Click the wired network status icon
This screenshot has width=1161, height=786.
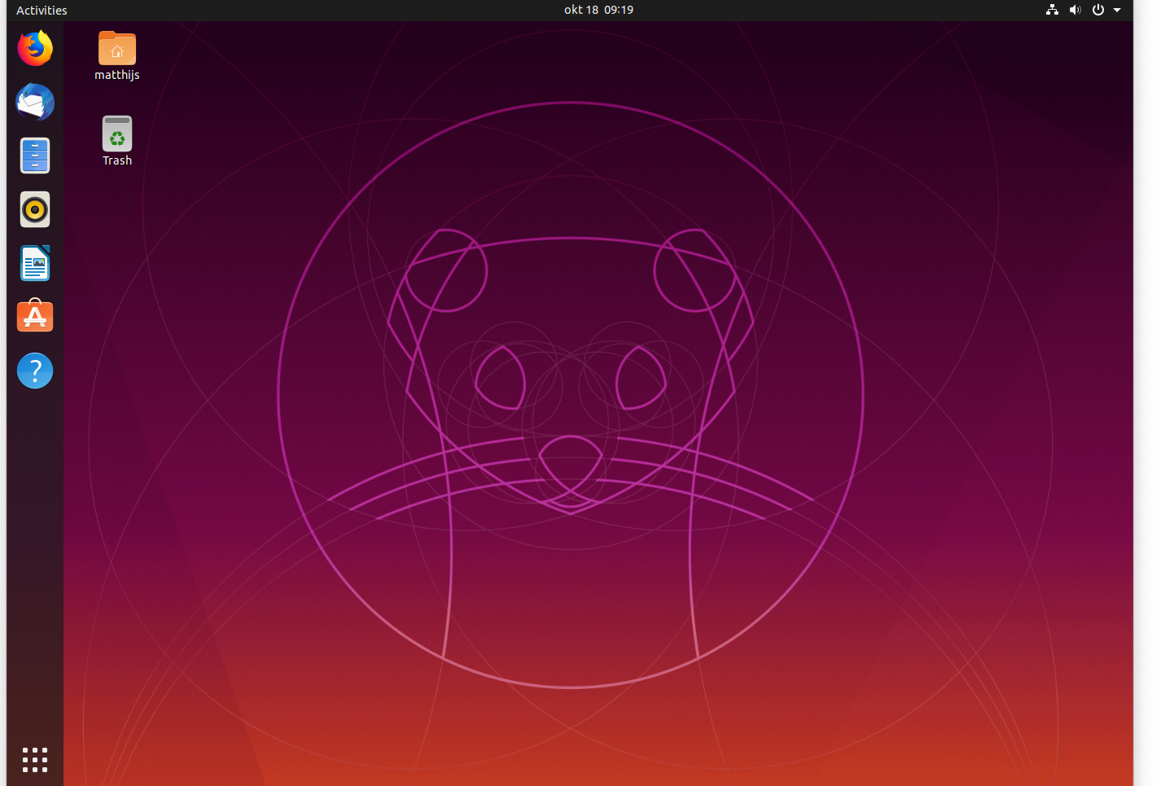pos(1052,10)
